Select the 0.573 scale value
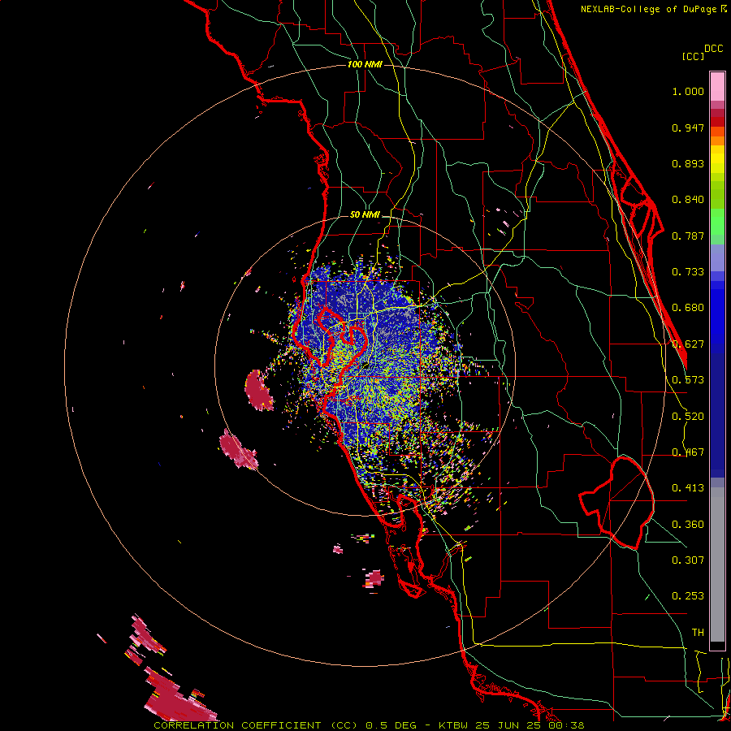Screen dimensions: 731x731 click(688, 380)
